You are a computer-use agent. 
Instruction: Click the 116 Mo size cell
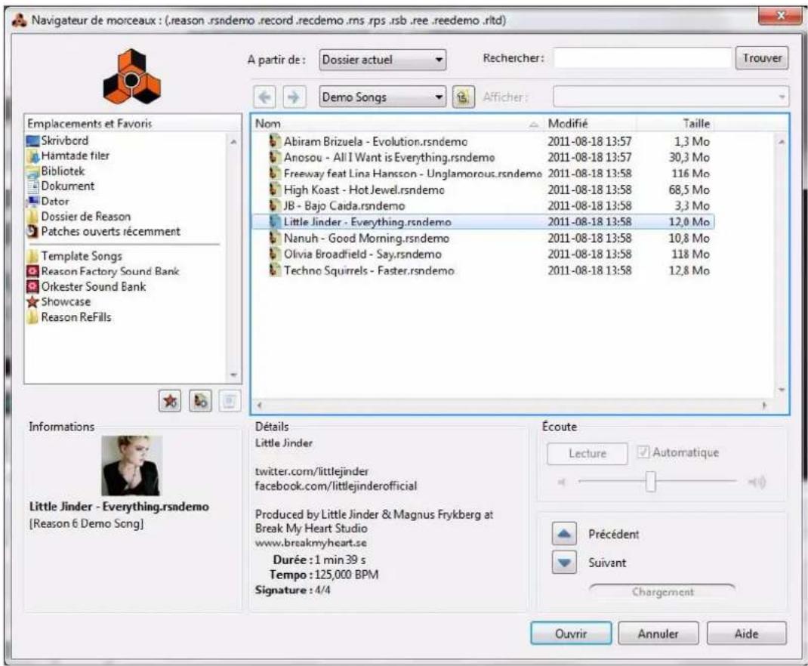coord(690,174)
